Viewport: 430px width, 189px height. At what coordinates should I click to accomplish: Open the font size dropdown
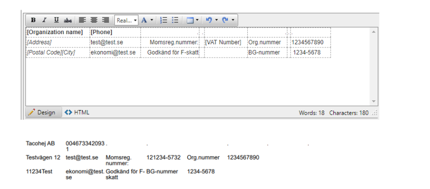pos(126,20)
